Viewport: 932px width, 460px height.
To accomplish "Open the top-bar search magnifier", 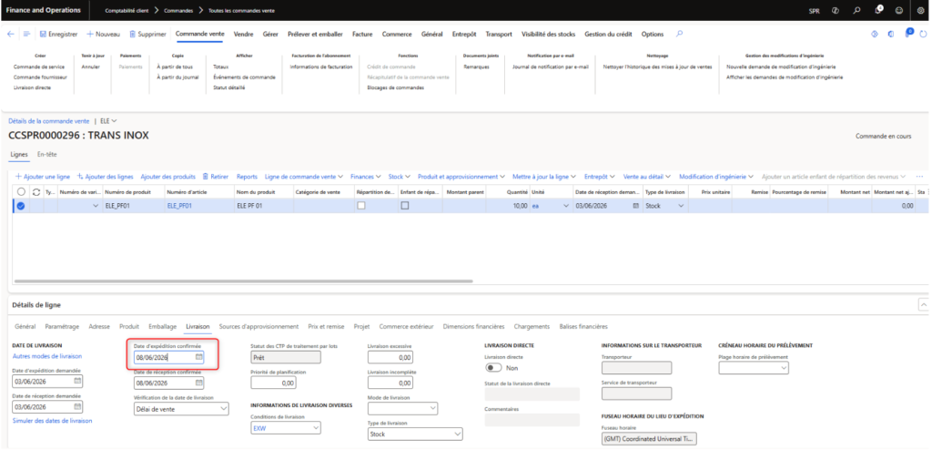I will point(856,10).
